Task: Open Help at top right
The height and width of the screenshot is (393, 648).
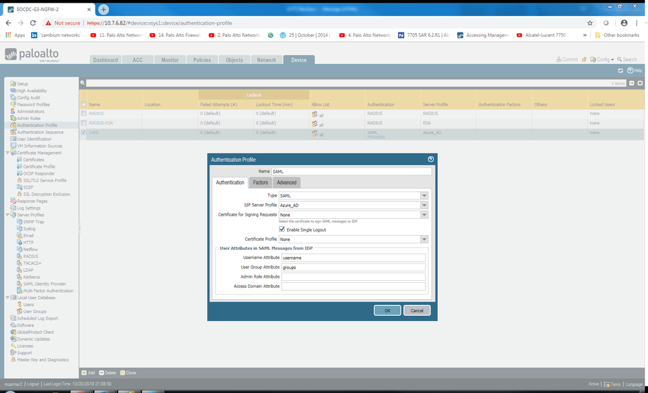Action: coord(635,71)
